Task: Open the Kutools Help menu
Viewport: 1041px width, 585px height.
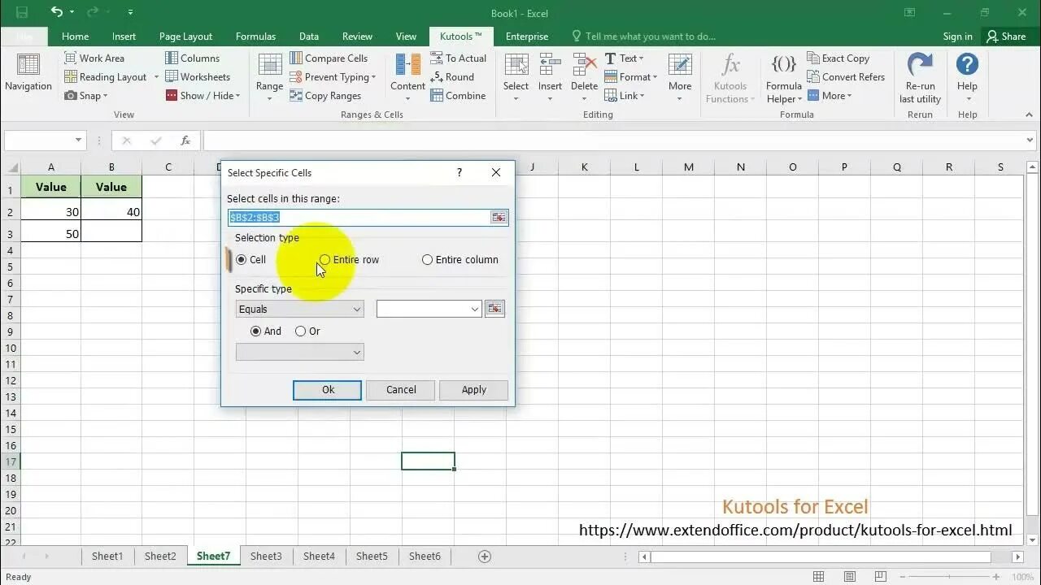Action: coord(967,77)
